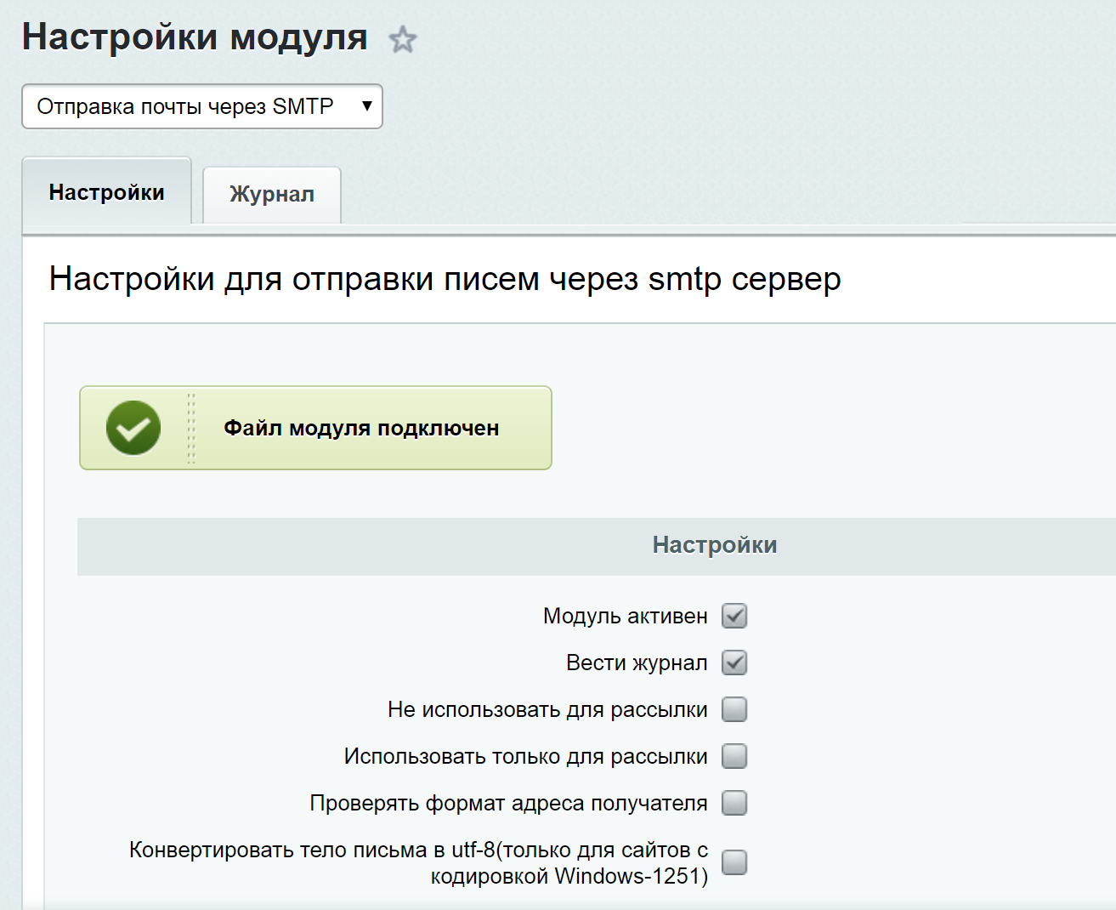Select 'Отправка почты через SMTP' combo box text

(x=185, y=106)
